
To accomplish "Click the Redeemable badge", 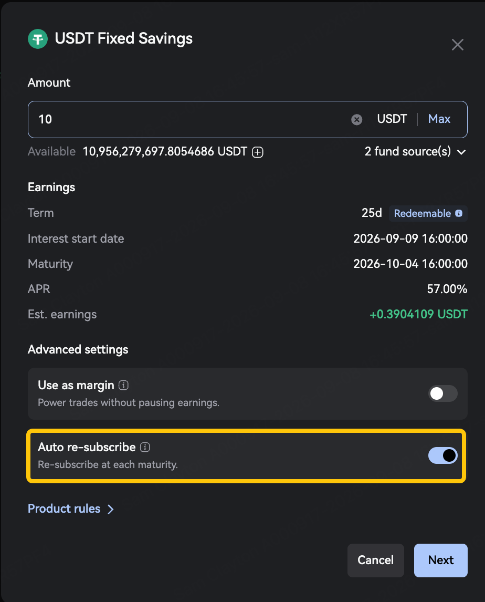I will click(x=428, y=213).
